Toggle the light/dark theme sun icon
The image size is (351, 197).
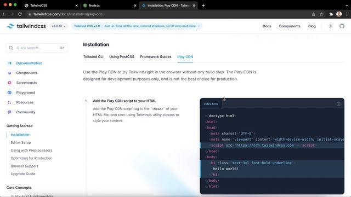(x=331, y=26)
